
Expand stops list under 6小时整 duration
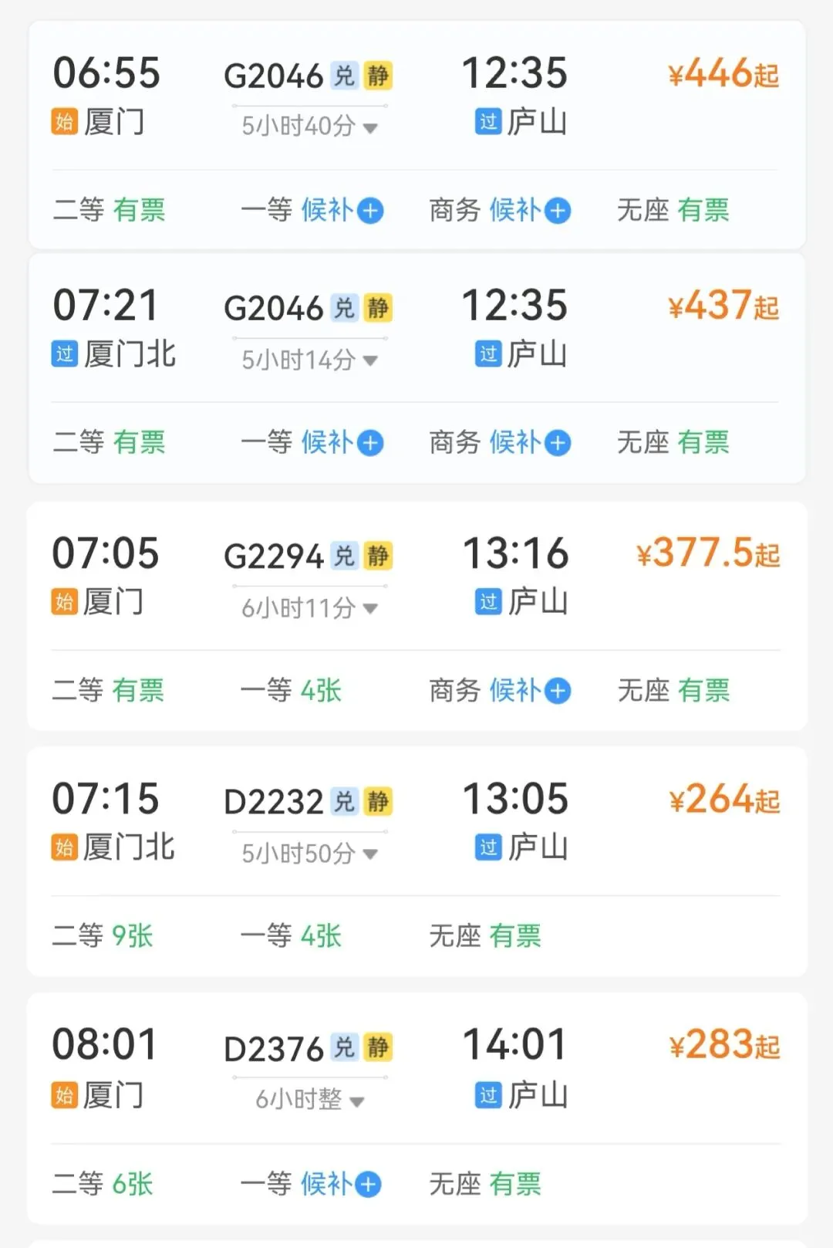point(357,1101)
